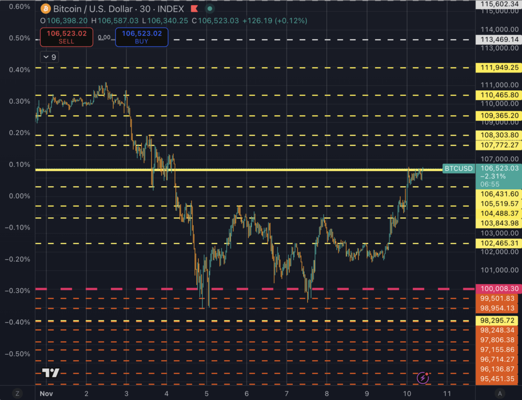Click the 0.00 spread value between Sell and Buy
The image size is (522, 400).
tap(104, 38)
